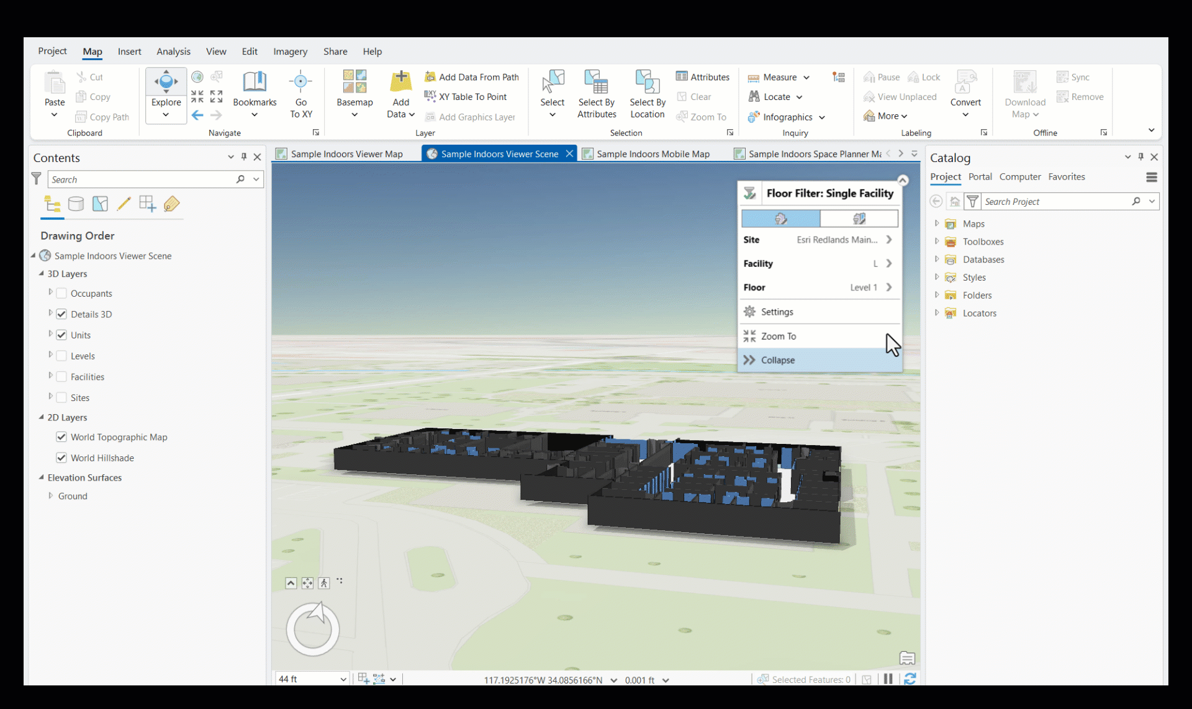Open the Analysis ribbon tab
The height and width of the screenshot is (709, 1192).
click(173, 52)
